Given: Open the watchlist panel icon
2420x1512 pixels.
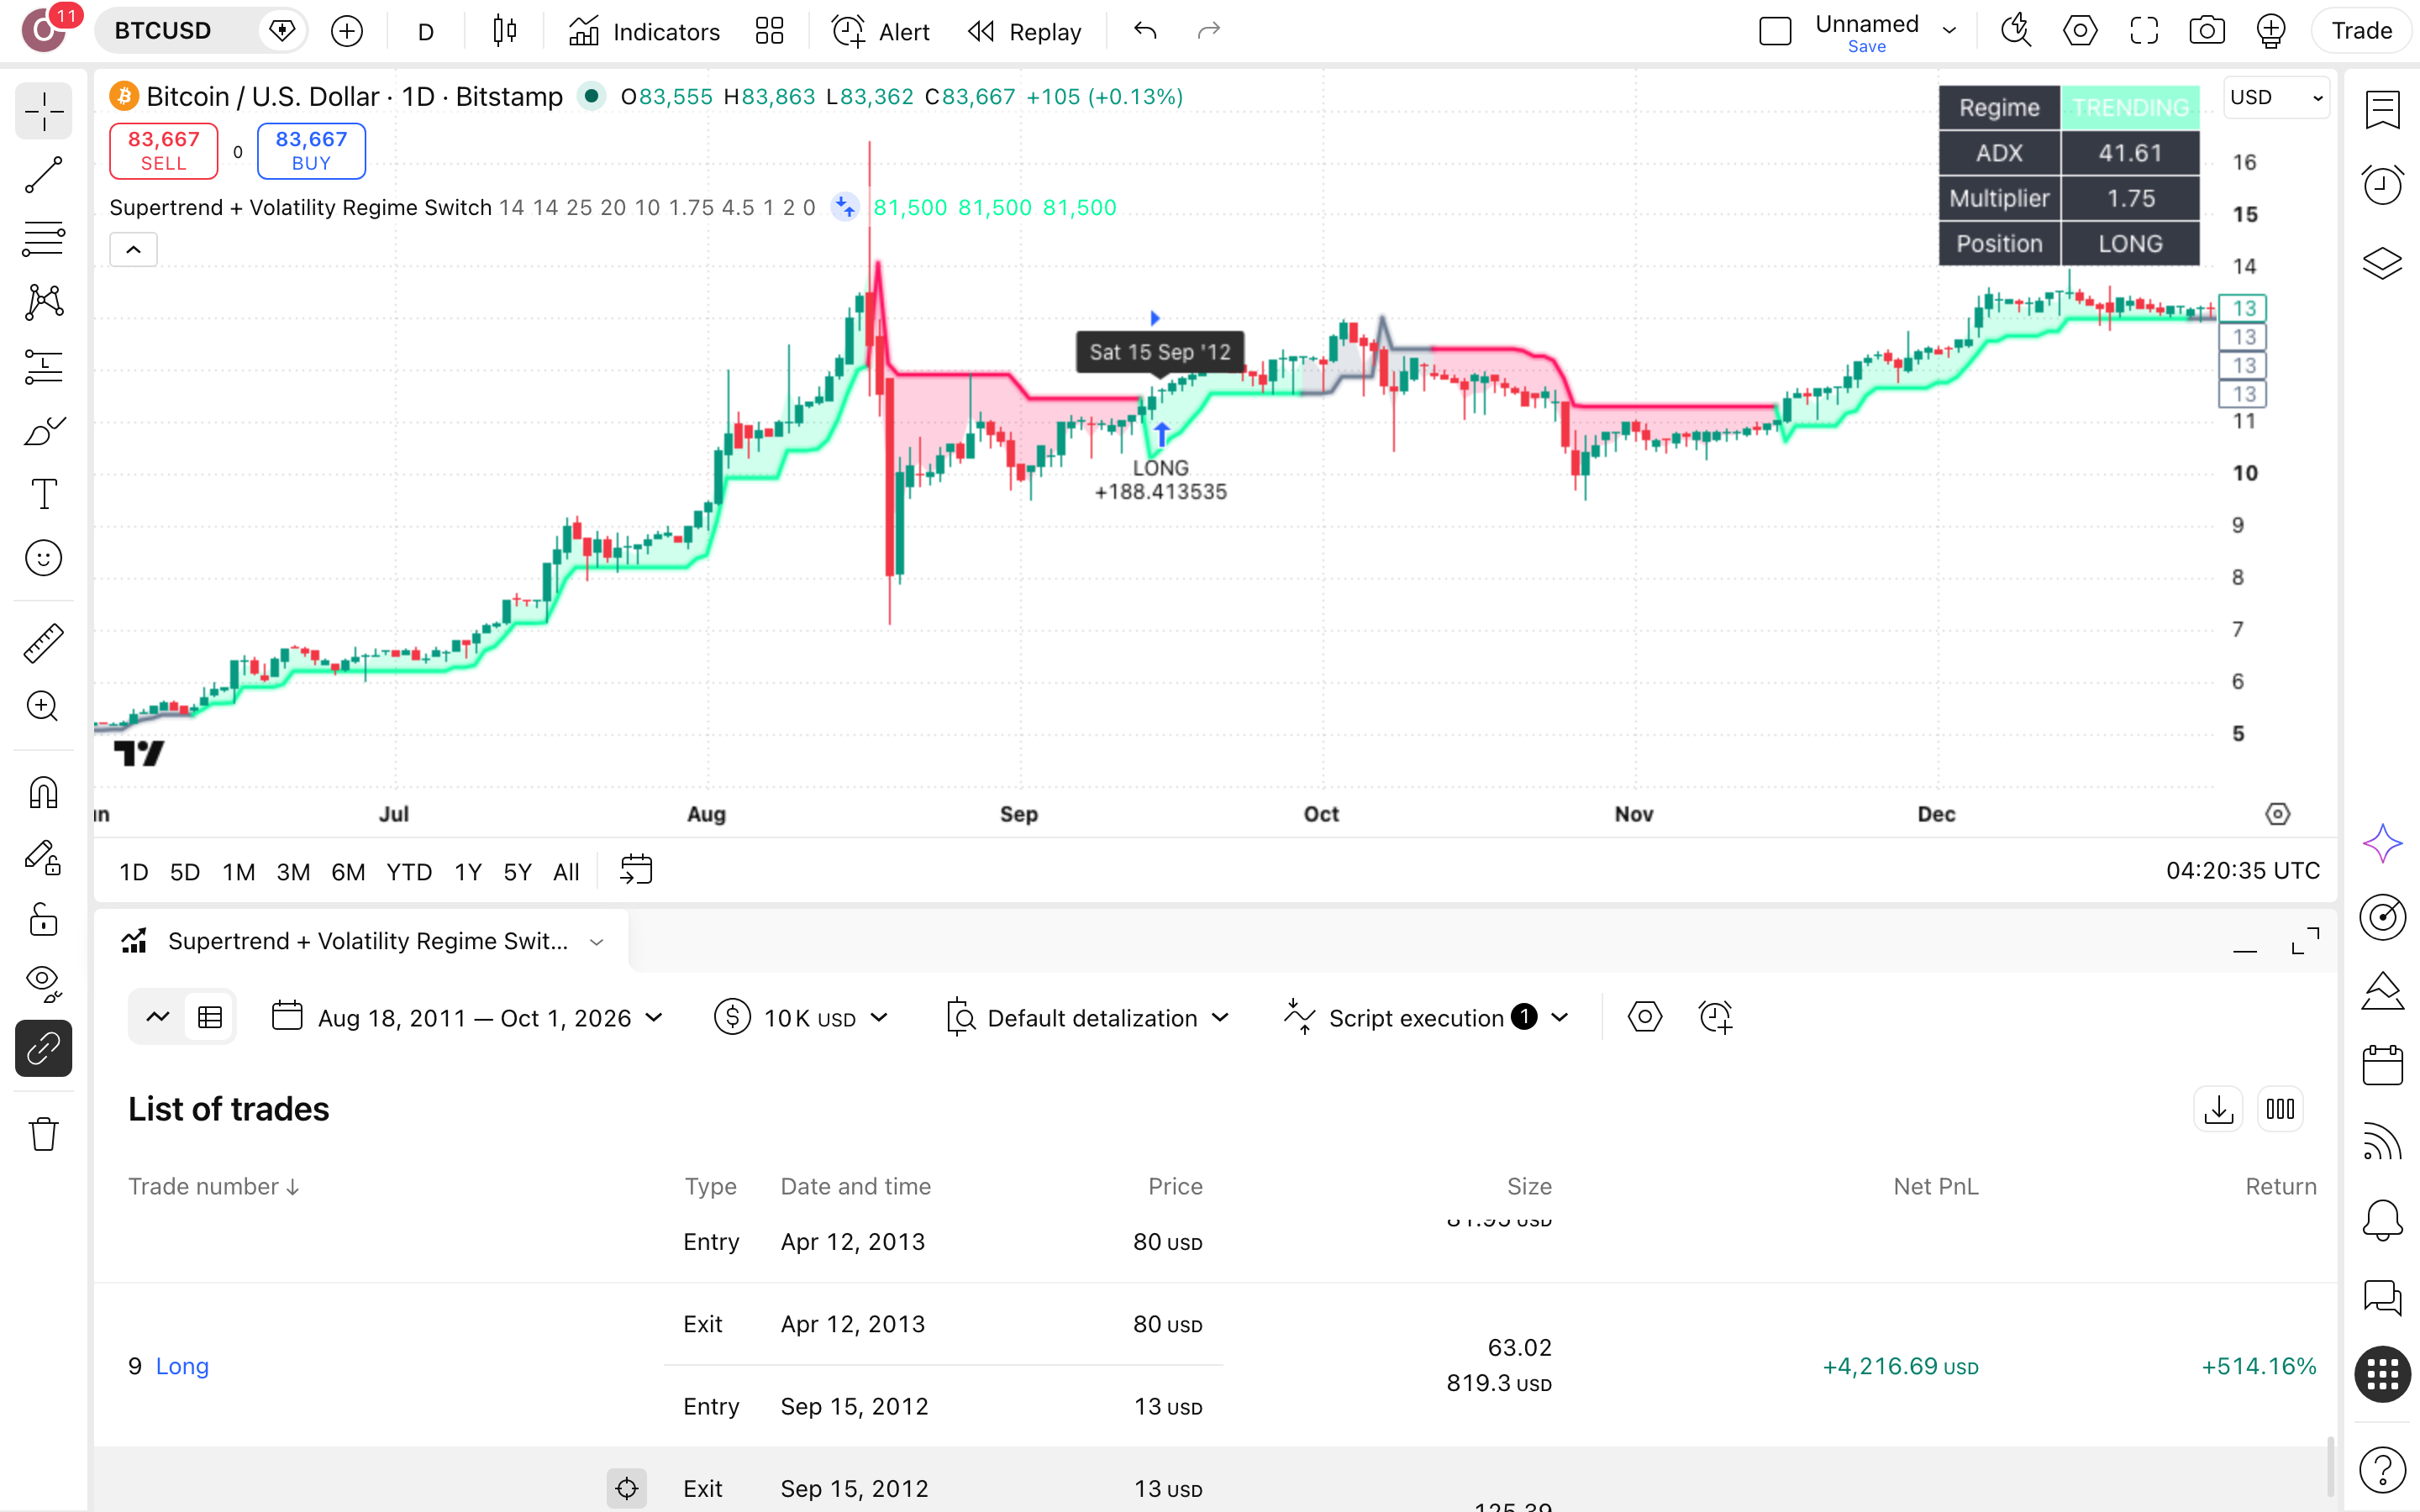Looking at the screenshot, I should [x=2382, y=110].
